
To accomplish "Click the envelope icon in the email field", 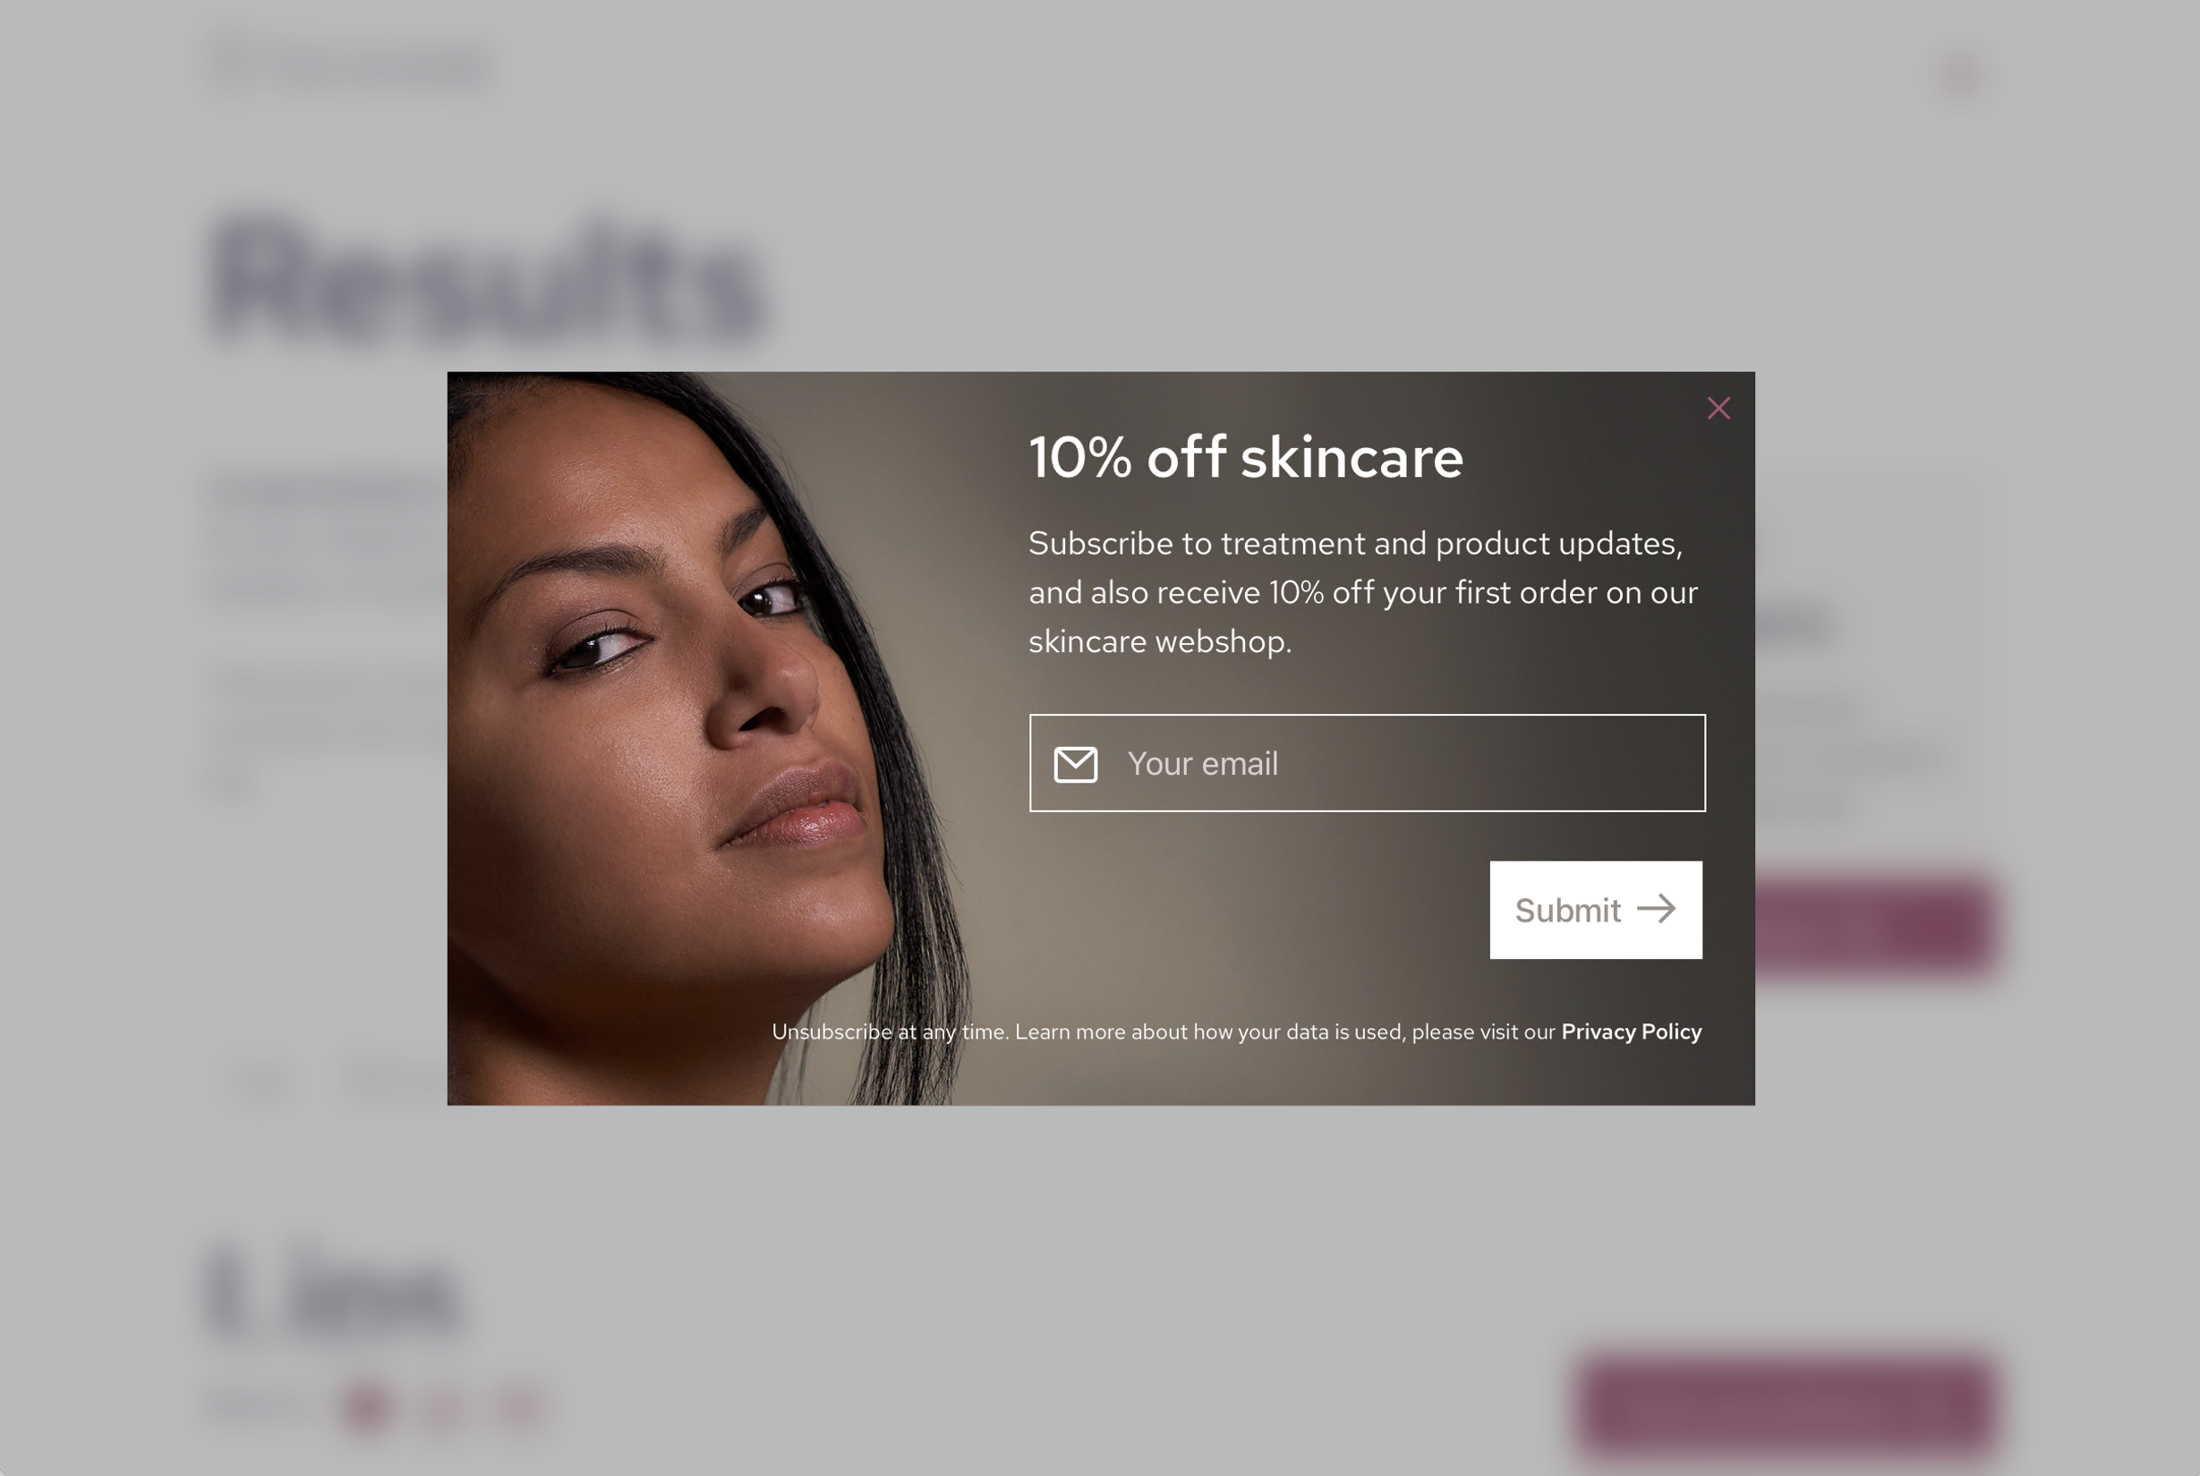I will (x=1075, y=764).
